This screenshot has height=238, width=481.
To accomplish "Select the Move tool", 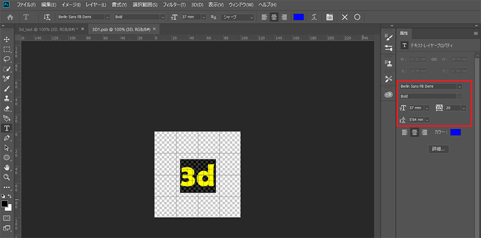I will coord(7,39).
